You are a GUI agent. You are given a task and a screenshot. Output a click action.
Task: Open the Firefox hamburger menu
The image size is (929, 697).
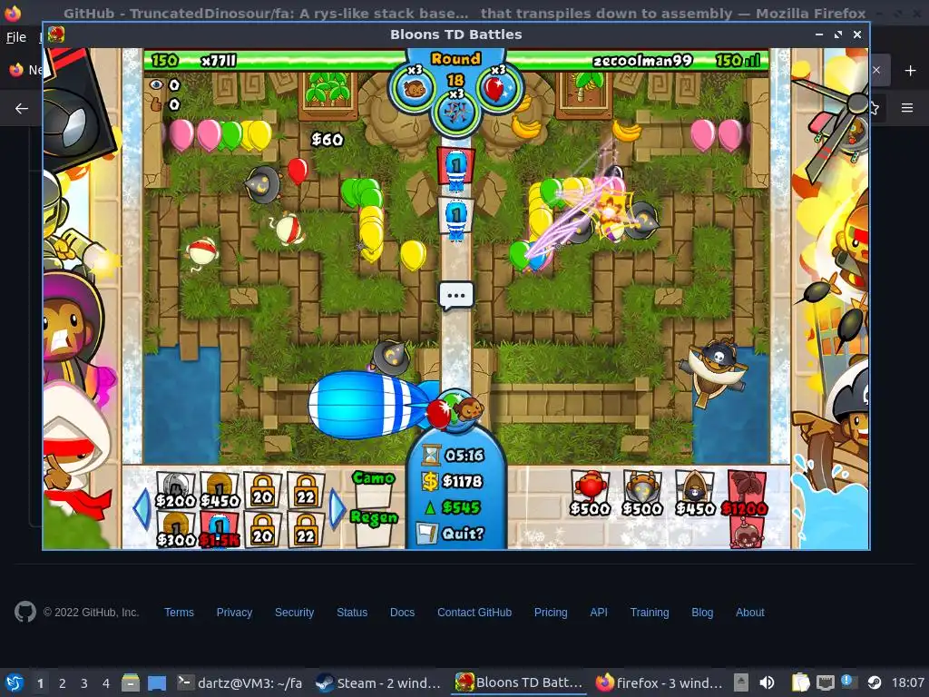click(906, 108)
